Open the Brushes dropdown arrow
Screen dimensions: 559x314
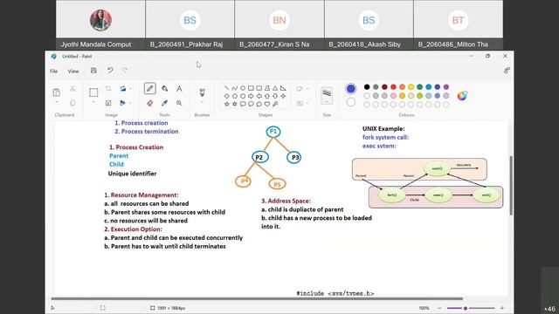click(x=202, y=103)
